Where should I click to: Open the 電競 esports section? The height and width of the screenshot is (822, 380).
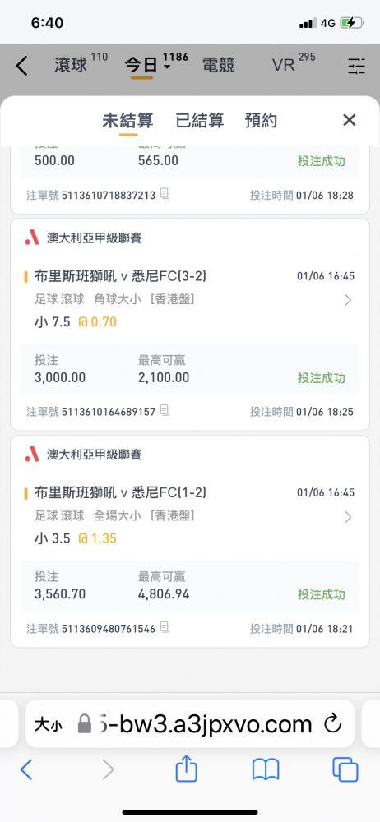[218, 66]
